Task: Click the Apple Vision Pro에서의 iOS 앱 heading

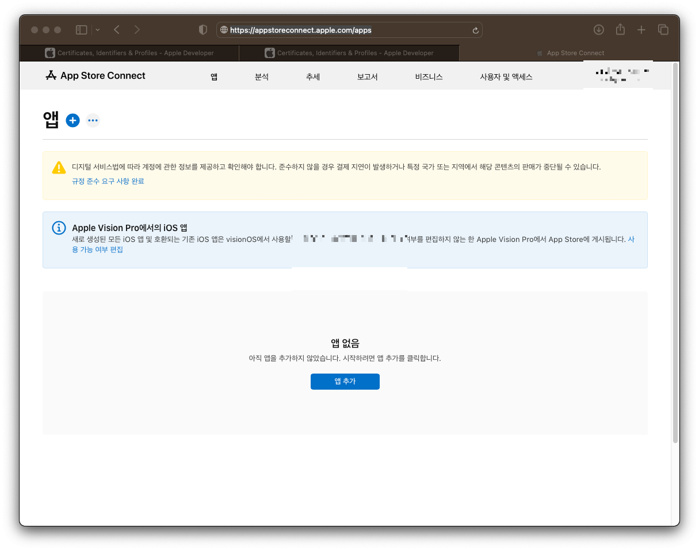Action: tap(129, 228)
